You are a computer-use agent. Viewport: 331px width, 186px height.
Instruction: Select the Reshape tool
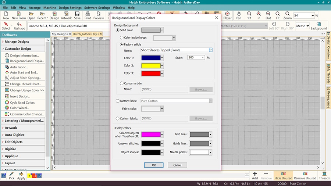tap(19, 26)
